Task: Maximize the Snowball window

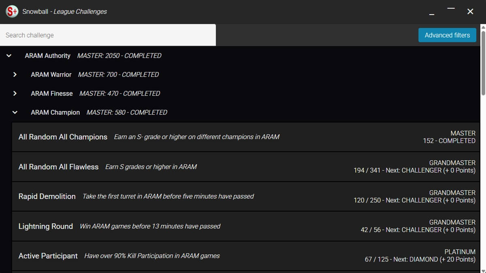Action: (451, 8)
